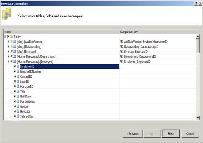The width and height of the screenshot is (203, 143).
Task: Go back with the Previous button
Action: pos(133,134)
